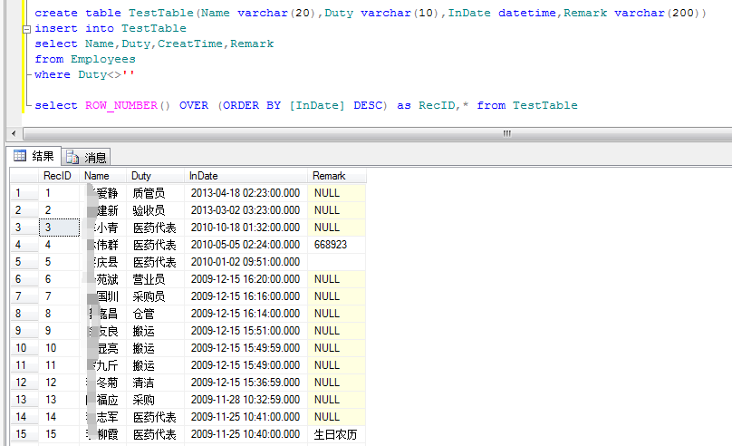Image resolution: width=732 pixels, height=446 pixels.
Task: Click ROW_NUMBER function in the query editor
Action: [120, 105]
